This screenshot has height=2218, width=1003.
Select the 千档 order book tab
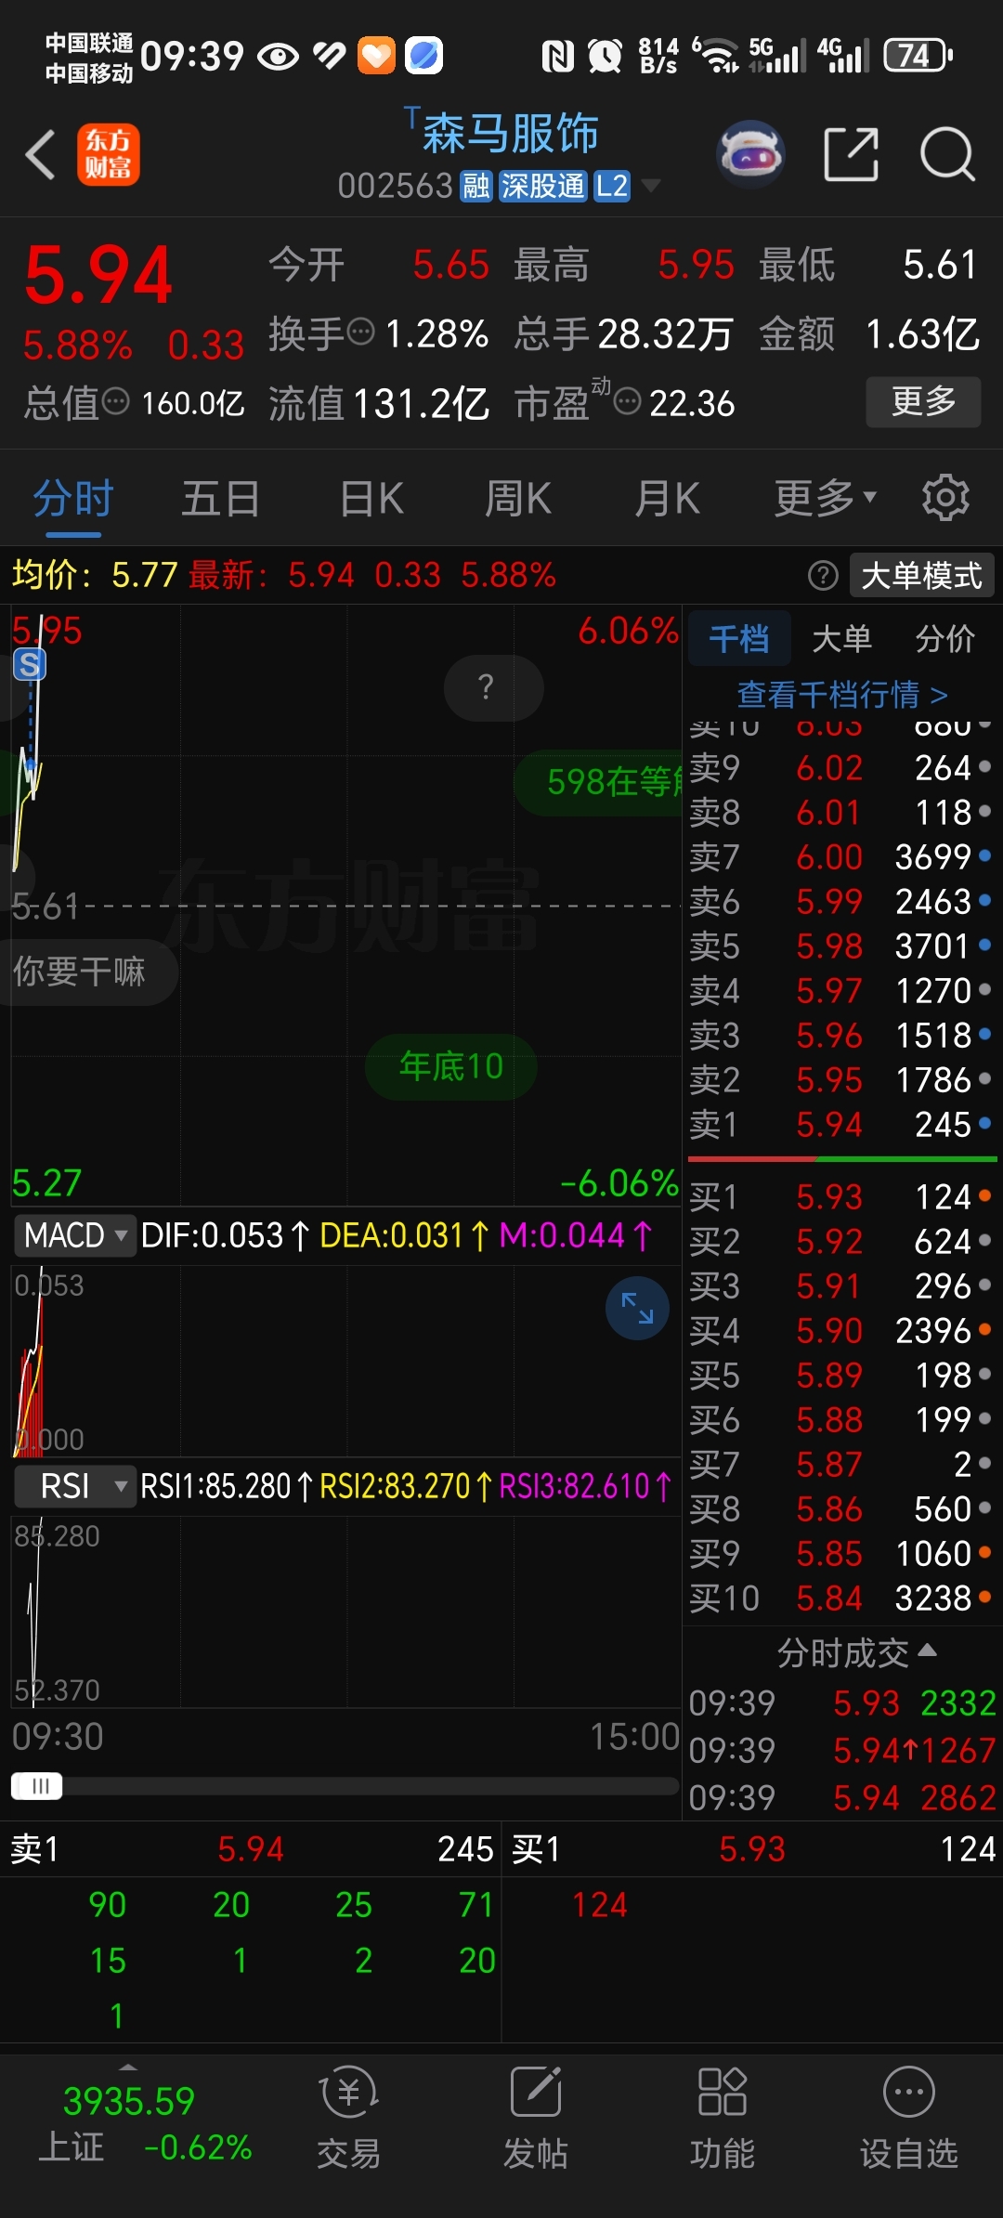tap(739, 638)
